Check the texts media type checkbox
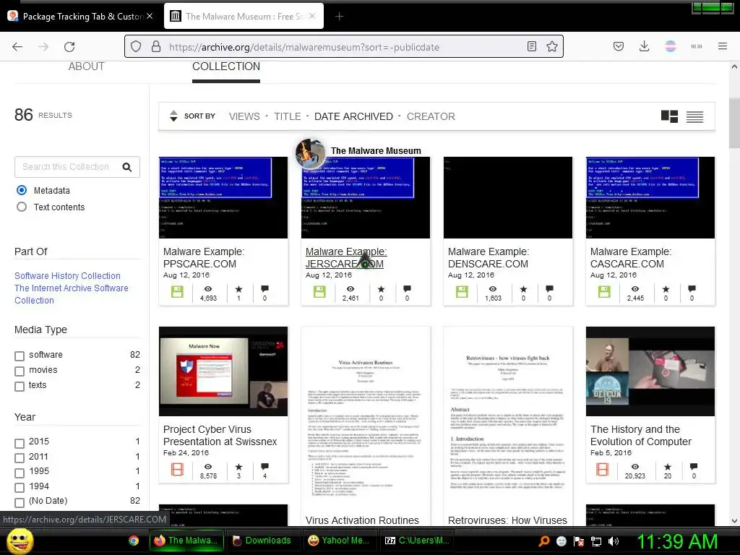The image size is (740, 555). click(20, 386)
